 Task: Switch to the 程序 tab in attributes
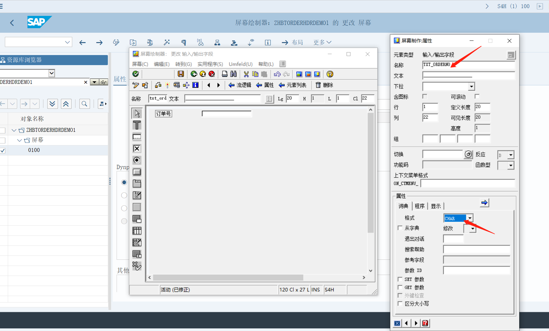pyautogui.click(x=419, y=206)
